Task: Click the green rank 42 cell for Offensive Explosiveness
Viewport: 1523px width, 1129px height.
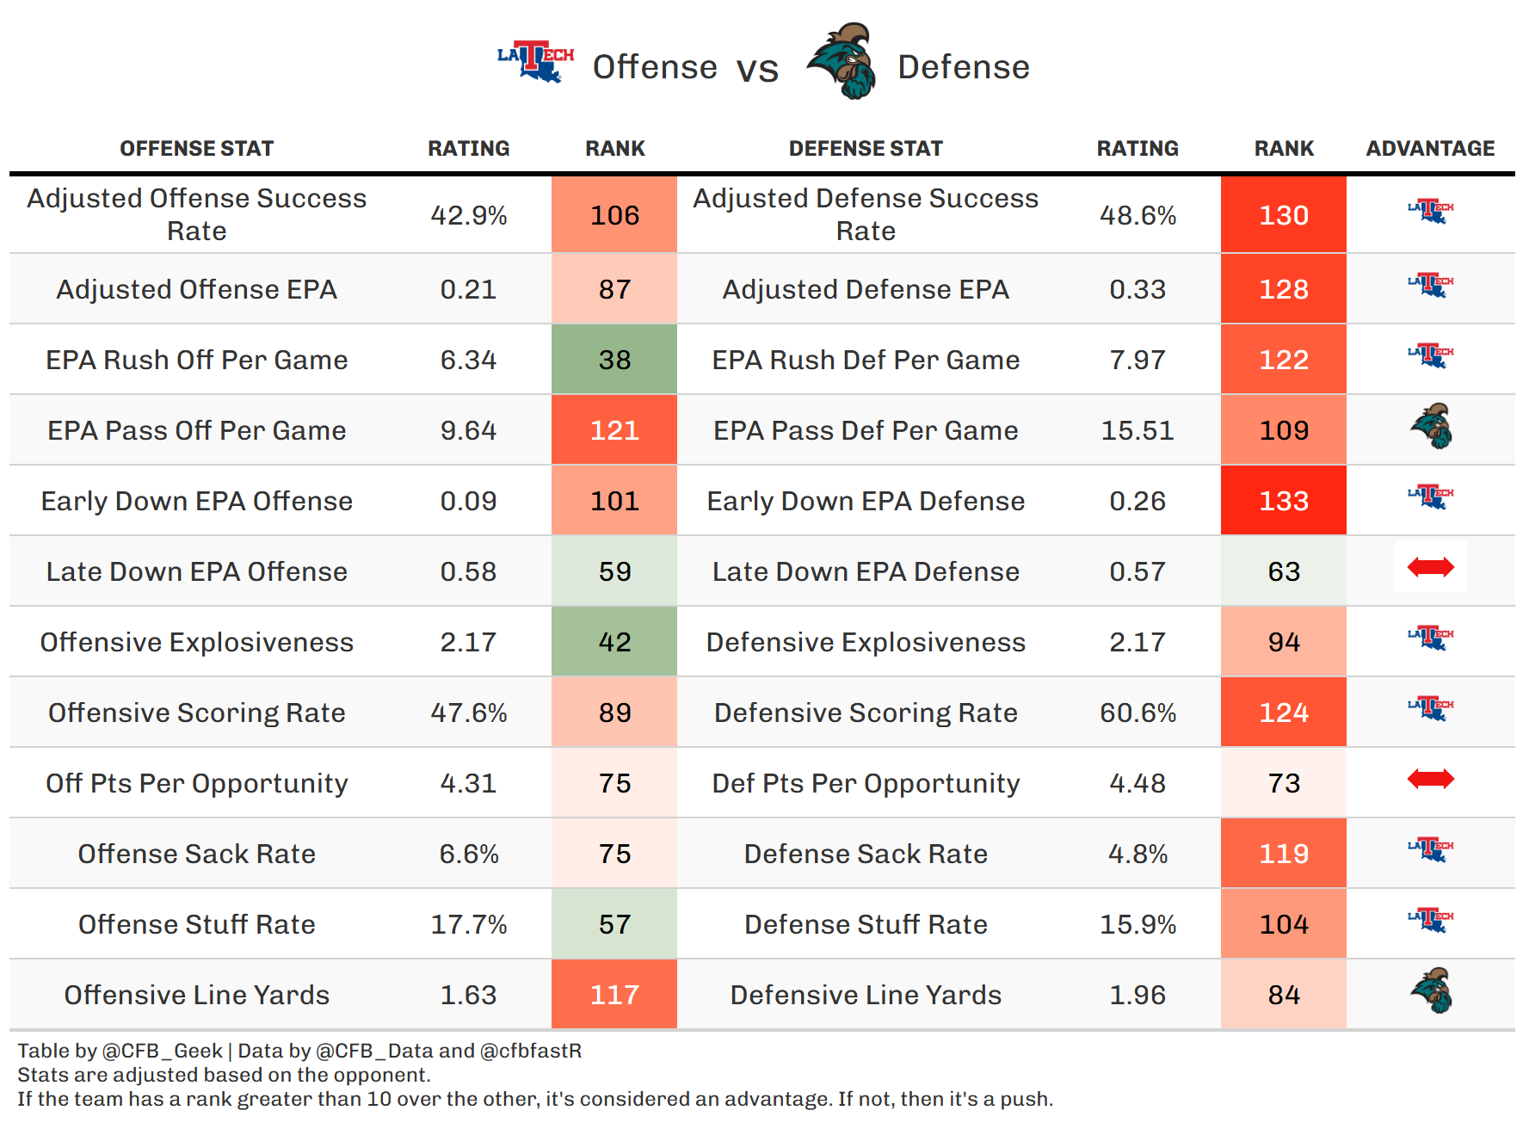Action: pos(614,642)
